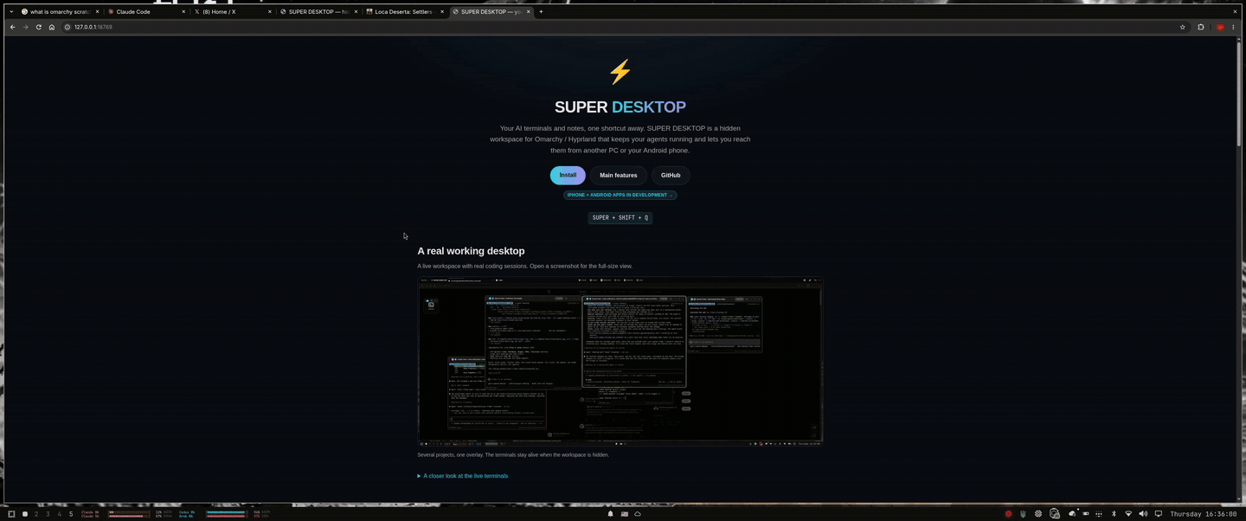Open the browser extensions puzzle icon

click(1200, 27)
